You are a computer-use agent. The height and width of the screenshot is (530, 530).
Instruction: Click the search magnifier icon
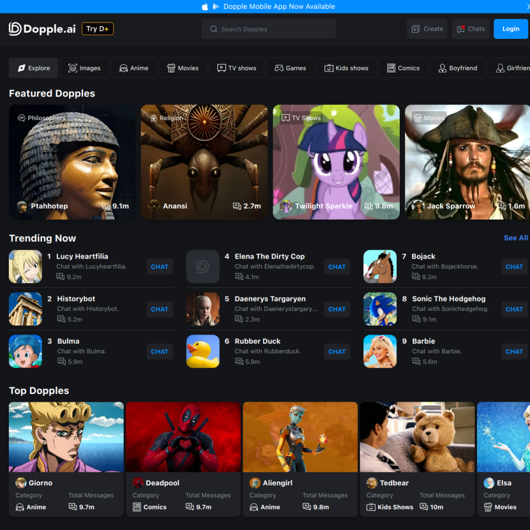(214, 29)
